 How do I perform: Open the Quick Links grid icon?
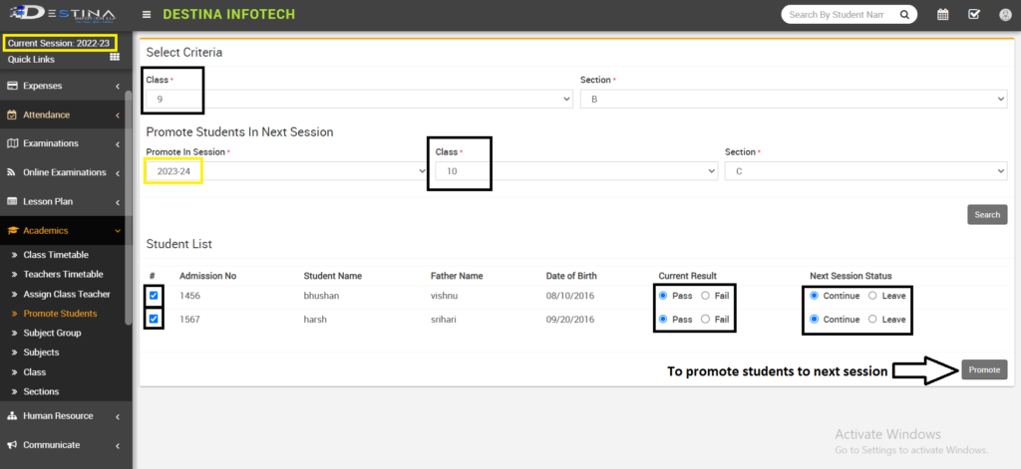coord(115,58)
